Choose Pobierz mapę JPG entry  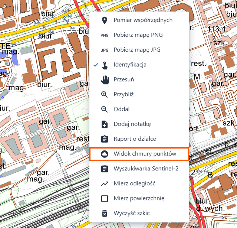click(139, 50)
